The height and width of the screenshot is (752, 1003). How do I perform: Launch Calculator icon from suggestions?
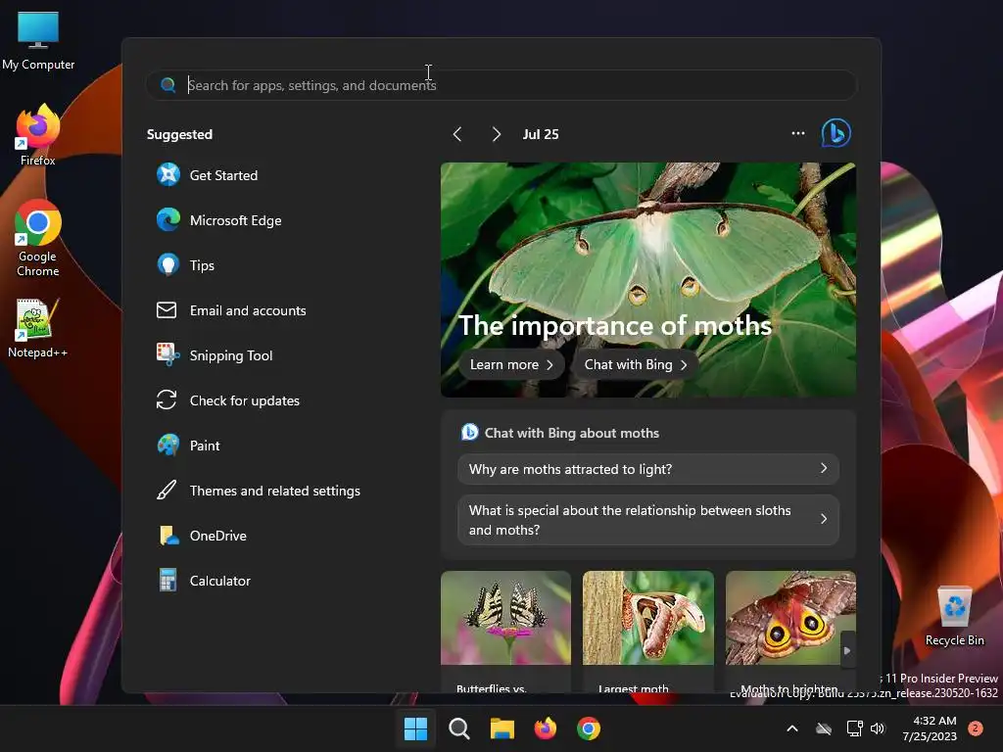click(x=168, y=580)
